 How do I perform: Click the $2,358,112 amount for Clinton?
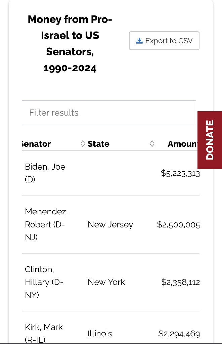click(x=181, y=282)
